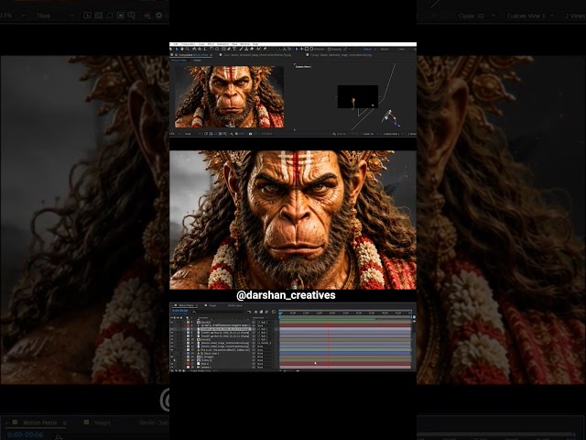
Task: Toggle visibility of Shape Layer 1
Action: point(171,353)
